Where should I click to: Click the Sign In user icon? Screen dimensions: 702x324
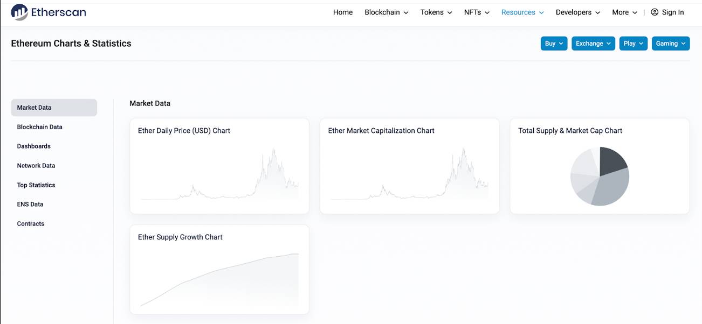coord(655,12)
